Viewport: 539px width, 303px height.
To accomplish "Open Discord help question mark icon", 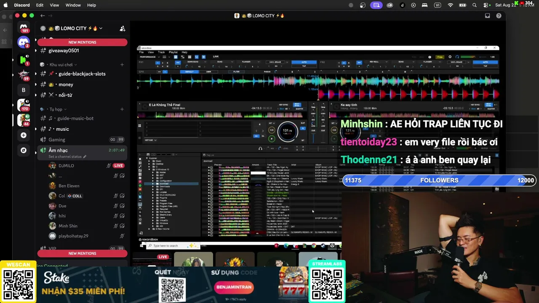I will [499, 16].
